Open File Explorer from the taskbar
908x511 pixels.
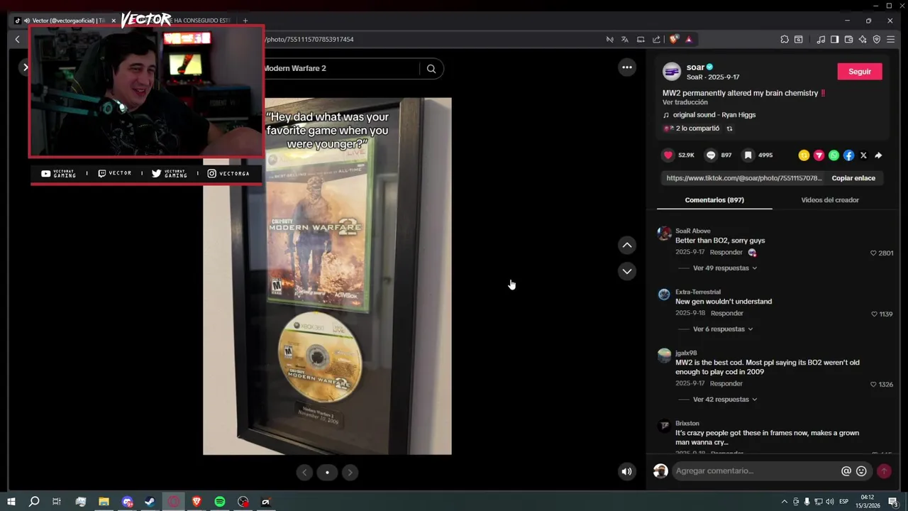click(x=104, y=502)
